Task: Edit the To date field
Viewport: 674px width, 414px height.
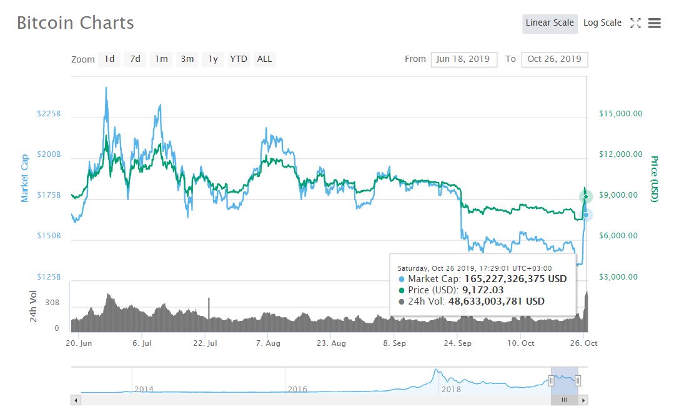Action: click(555, 59)
